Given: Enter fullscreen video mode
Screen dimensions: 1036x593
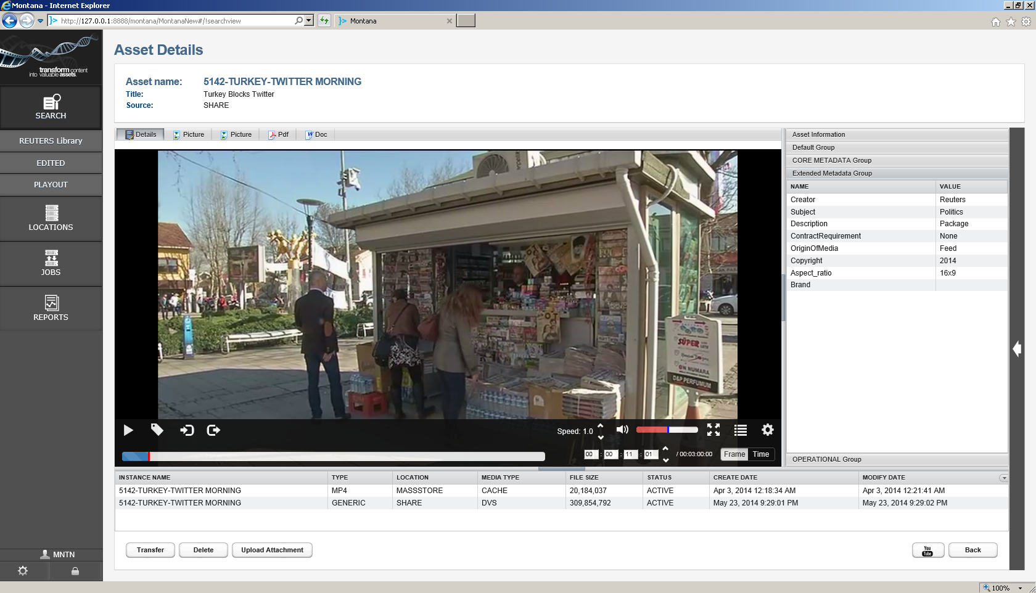Looking at the screenshot, I should 713,430.
